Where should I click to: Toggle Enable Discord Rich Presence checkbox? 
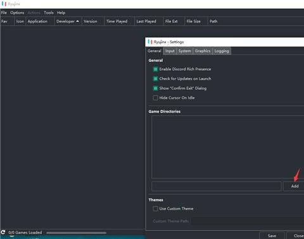(155, 69)
